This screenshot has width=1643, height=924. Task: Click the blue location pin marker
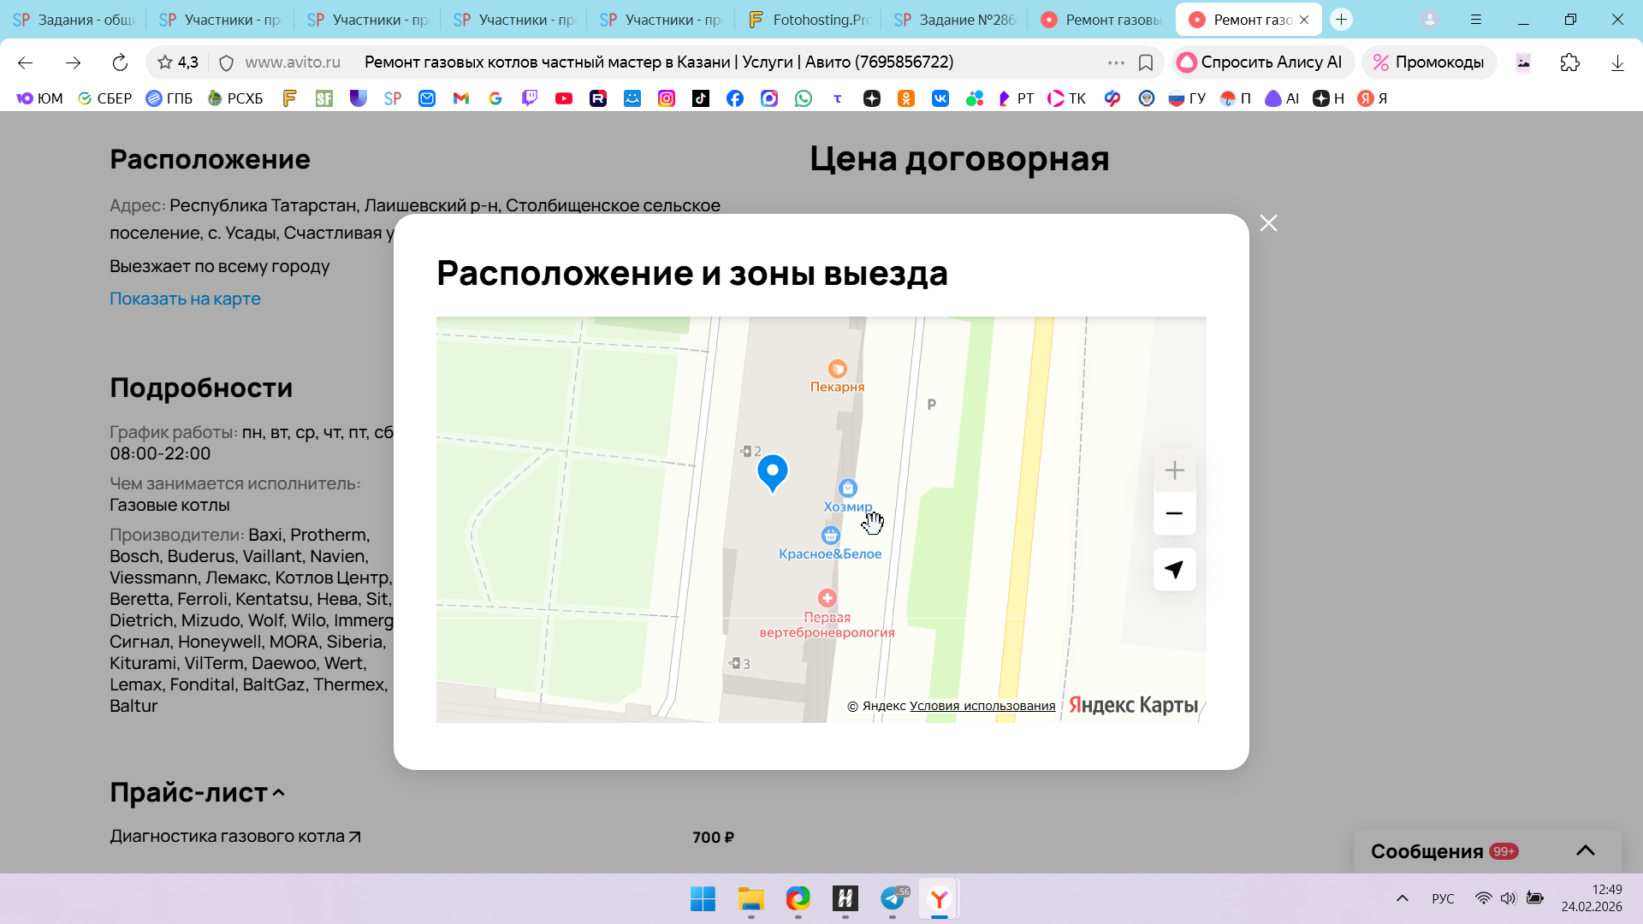[772, 471]
